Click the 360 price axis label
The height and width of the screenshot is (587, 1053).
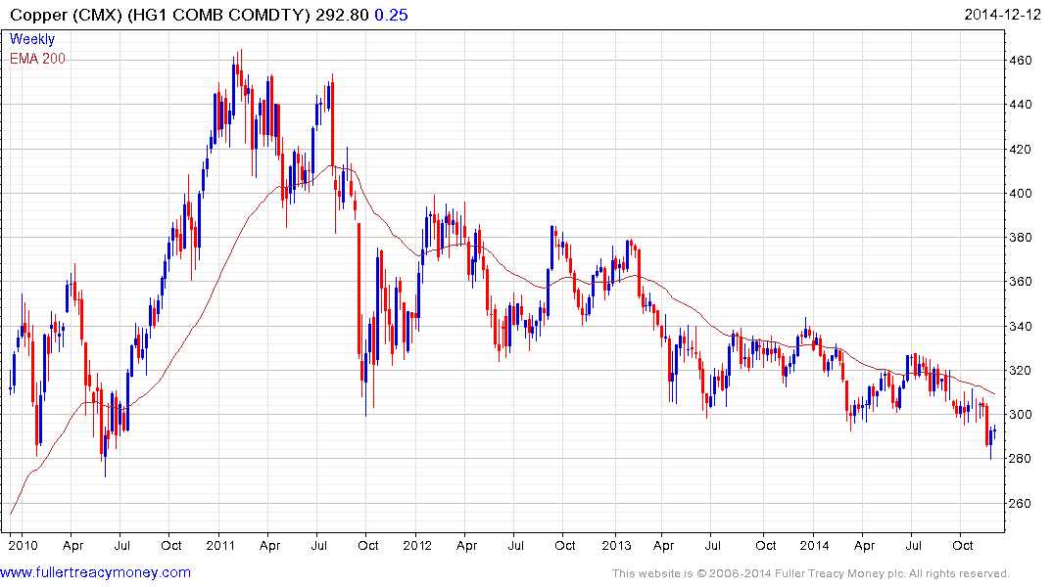click(x=1021, y=282)
